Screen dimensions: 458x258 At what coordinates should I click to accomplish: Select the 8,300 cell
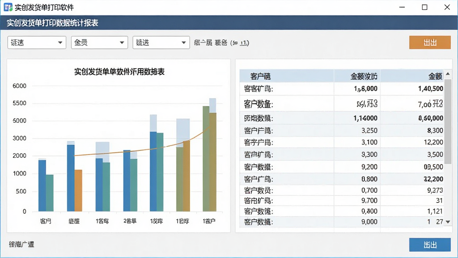tap(435, 130)
